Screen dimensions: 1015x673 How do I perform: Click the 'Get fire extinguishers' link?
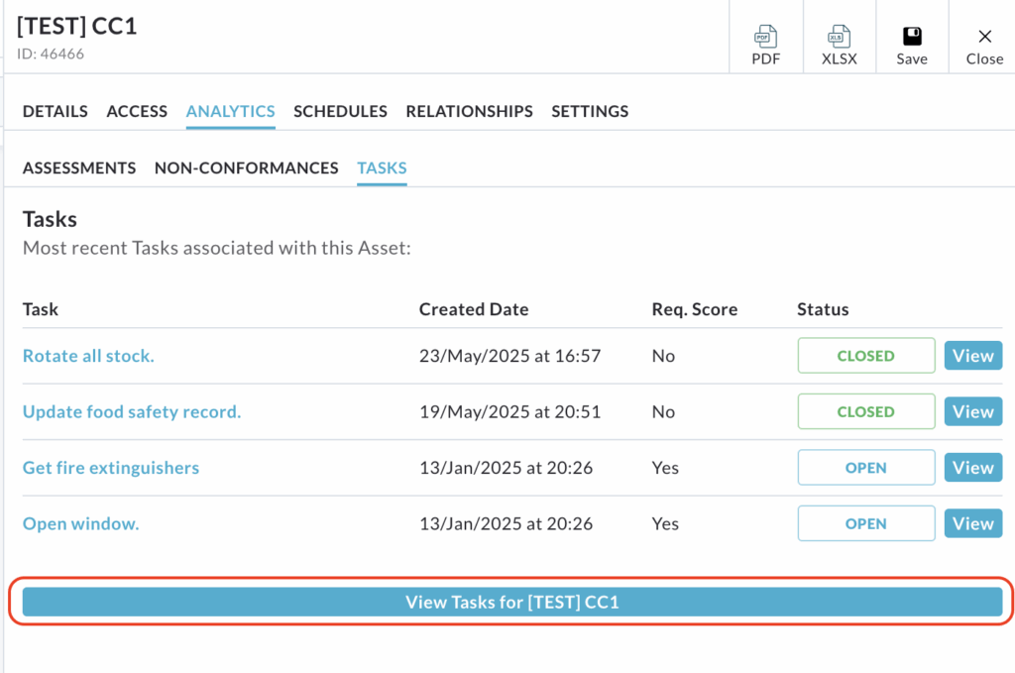pyautogui.click(x=111, y=468)
